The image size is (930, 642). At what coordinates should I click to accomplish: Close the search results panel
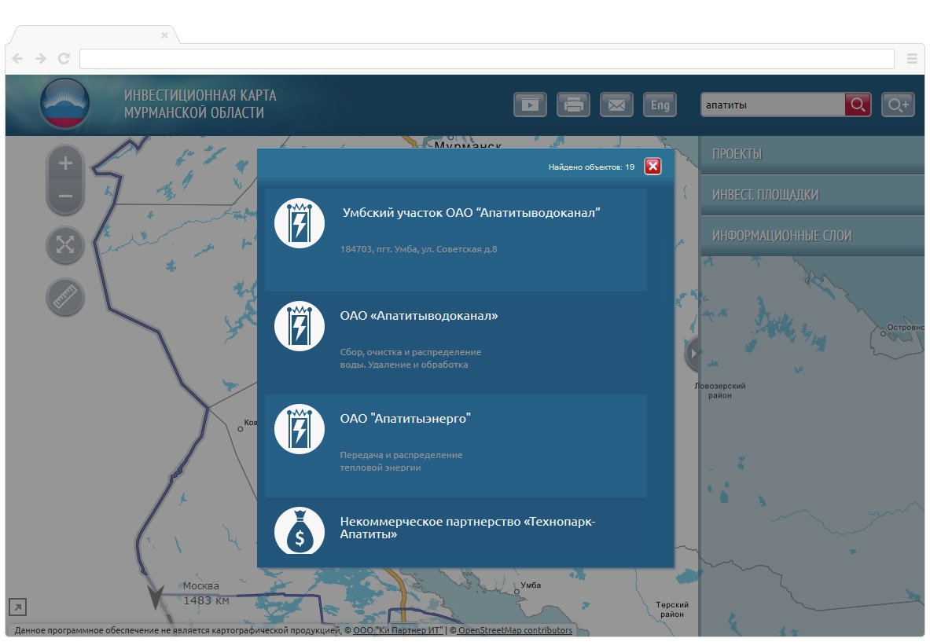coord(652,167)
